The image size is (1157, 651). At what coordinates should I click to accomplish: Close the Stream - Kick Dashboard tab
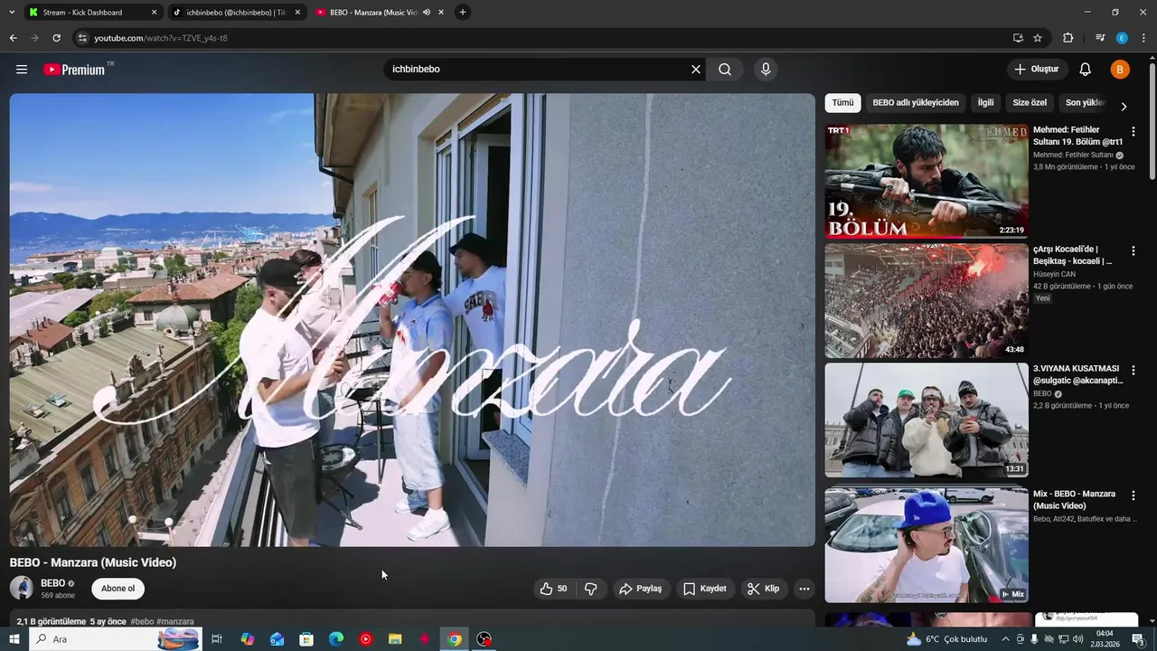click(154, 13)
